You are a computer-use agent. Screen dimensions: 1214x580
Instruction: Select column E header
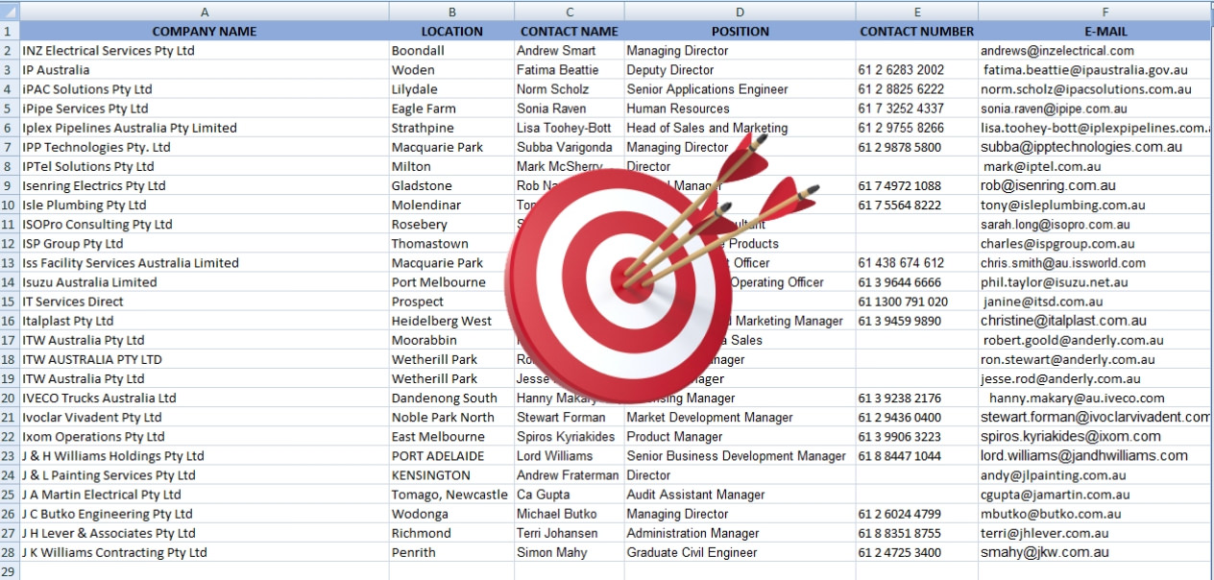pos(917,12)
